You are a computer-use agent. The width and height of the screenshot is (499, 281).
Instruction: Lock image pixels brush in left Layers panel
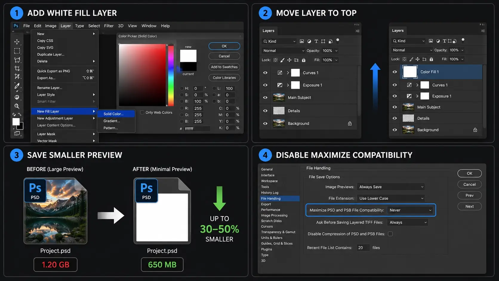[282, 60]
